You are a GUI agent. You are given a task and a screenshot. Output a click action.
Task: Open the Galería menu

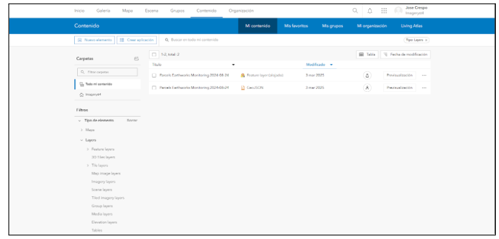103,11
